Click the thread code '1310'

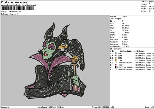[x=137, y=56]
